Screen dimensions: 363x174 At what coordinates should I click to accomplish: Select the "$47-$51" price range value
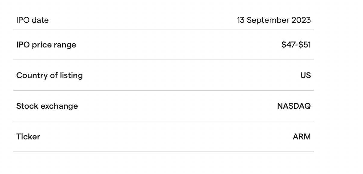pos(296,45)
